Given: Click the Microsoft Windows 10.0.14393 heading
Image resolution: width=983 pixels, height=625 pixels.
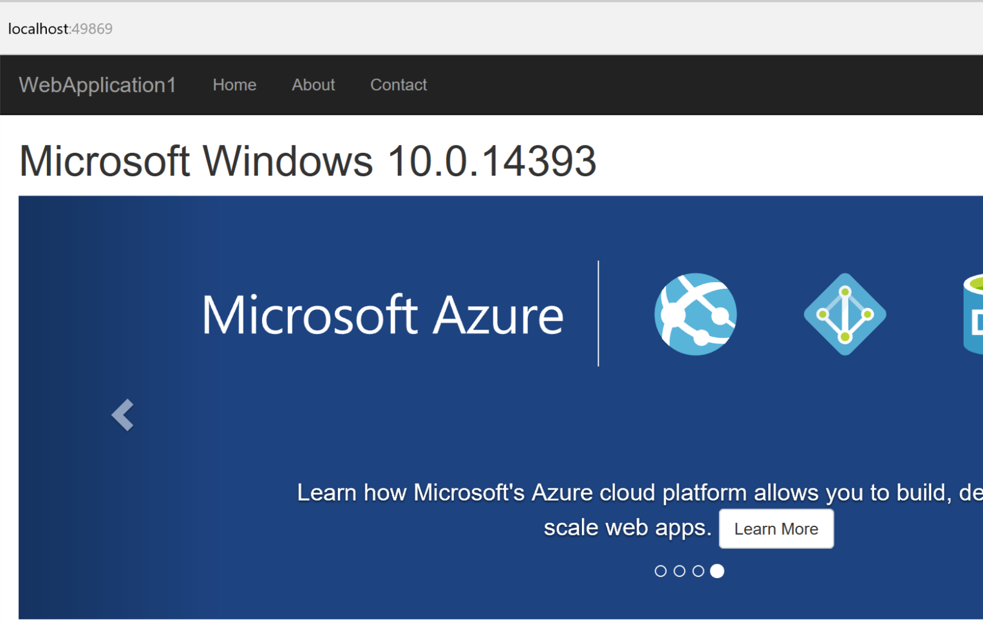Looking at the screenshot, I should pos(307,161).
